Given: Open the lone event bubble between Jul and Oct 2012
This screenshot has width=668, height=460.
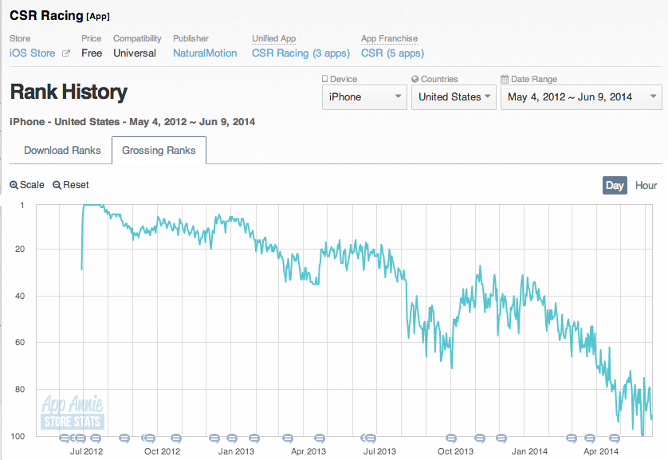Looking at the screenshot, I should (124, 438).
